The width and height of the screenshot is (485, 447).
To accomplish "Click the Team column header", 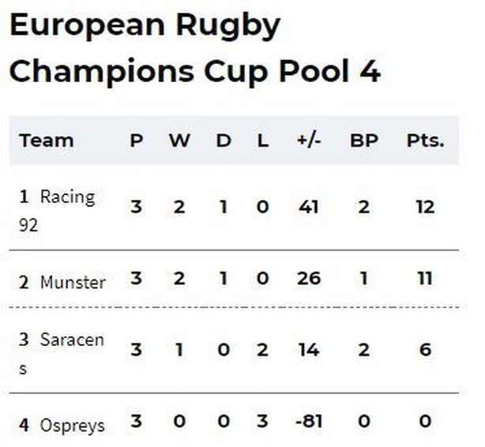I will click(47, 141).
